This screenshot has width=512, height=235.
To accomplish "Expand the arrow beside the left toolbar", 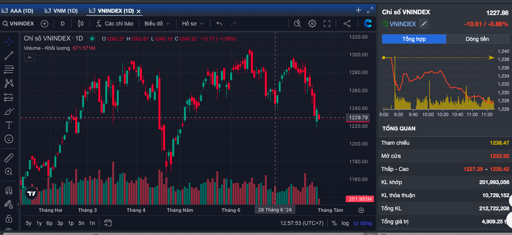I will coord(19,204).
